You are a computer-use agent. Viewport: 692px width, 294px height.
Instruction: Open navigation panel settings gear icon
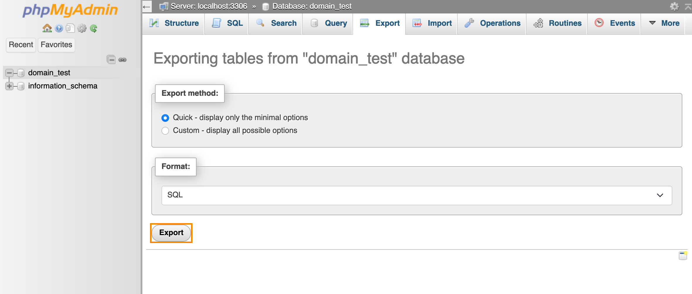(82, 28)
